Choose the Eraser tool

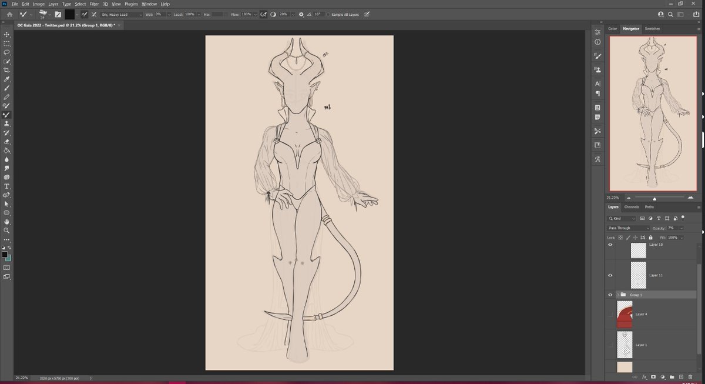(7, 142)
